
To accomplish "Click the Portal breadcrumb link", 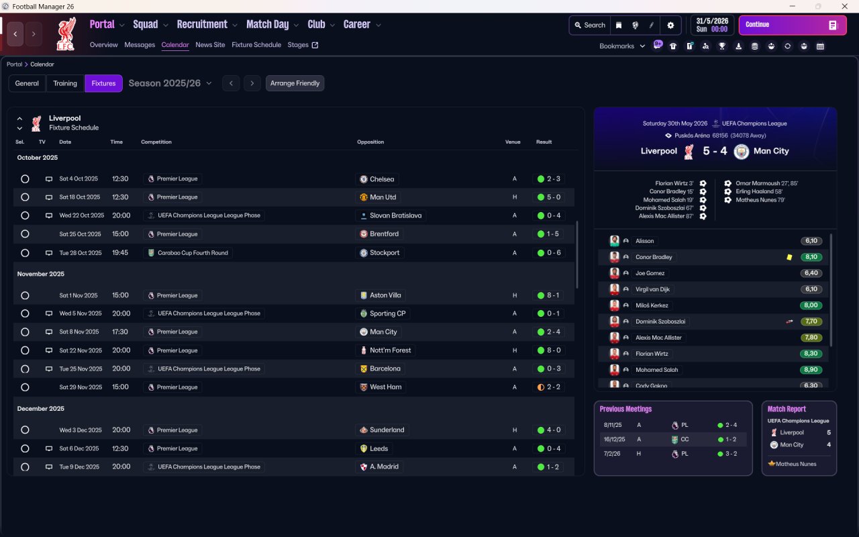I will [x=14, y=64].
